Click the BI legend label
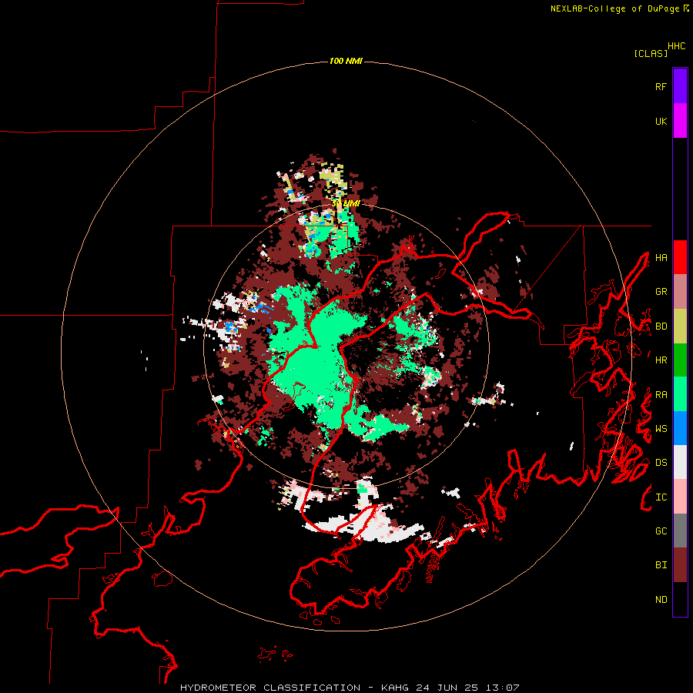Screen dimensions: 693x693 pyautogui.click(x=661, y=565)
